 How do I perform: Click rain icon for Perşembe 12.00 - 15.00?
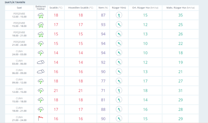click(41, 16)
